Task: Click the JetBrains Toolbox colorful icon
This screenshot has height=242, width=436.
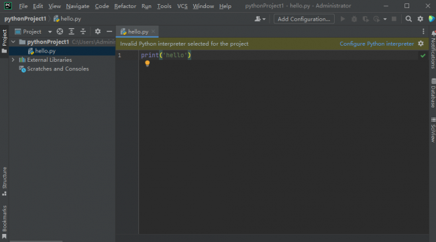Action: (x=432, y=19)
